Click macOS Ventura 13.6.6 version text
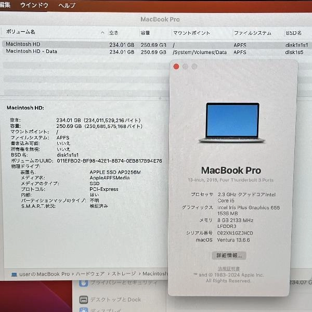Viewport: 312px width, 312px height. point(233,240)
